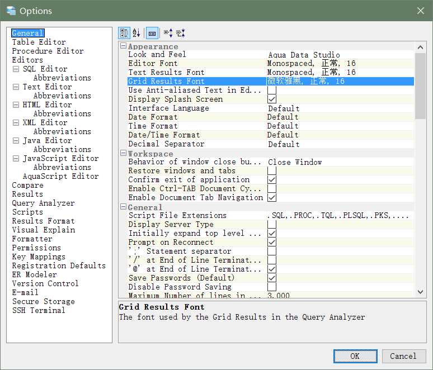Image resolution: width=433 pixels, height=370 pixels.
Task: Click scrollbar up arrow in property grid
Action: (420, 48)
